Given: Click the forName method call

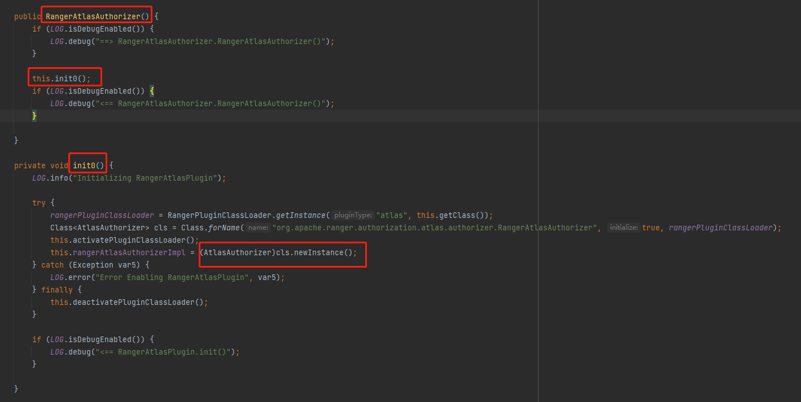Looking at the screenshot, I should point(224,228).
